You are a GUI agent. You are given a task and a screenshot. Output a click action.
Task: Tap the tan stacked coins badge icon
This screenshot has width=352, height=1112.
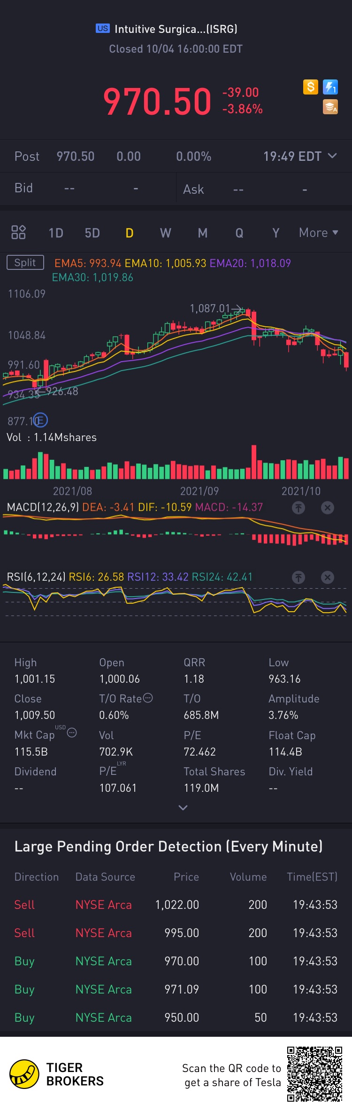point(330,107)
